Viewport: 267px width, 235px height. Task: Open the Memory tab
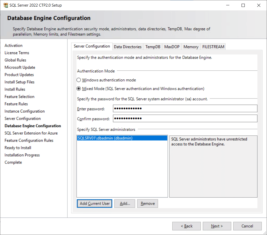191,47
